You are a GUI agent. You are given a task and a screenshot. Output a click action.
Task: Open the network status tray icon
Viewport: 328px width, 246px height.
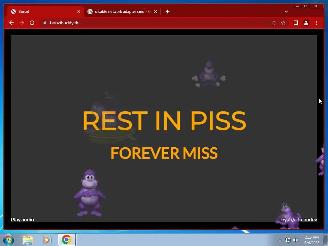click(288, 240)
